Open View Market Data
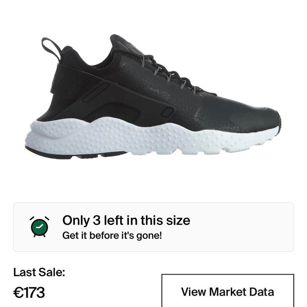This screenshot has width=307, height=307. [228, 292]
